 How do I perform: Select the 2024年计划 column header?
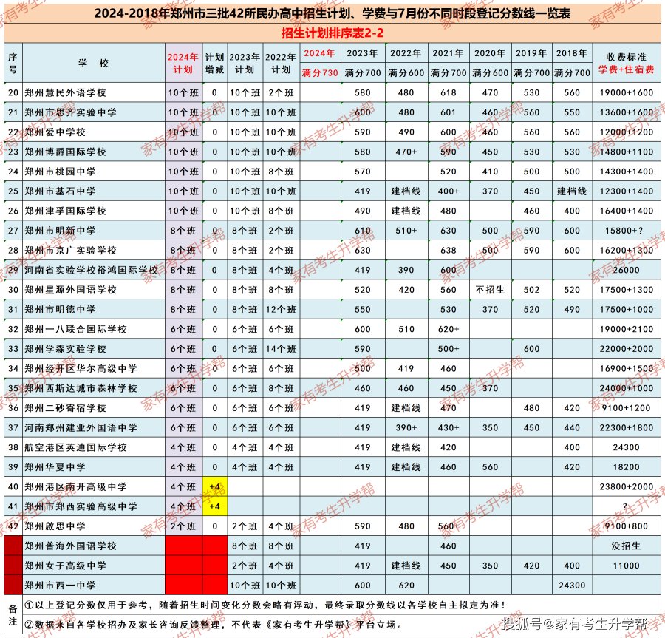[x=183, y=63]
